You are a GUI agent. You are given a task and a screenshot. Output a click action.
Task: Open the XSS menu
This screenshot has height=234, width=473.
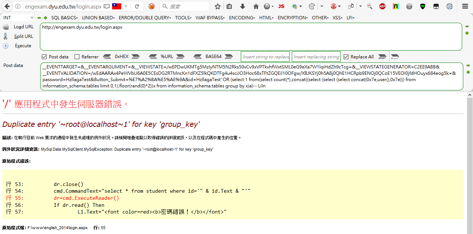click(x=338, y=18)
